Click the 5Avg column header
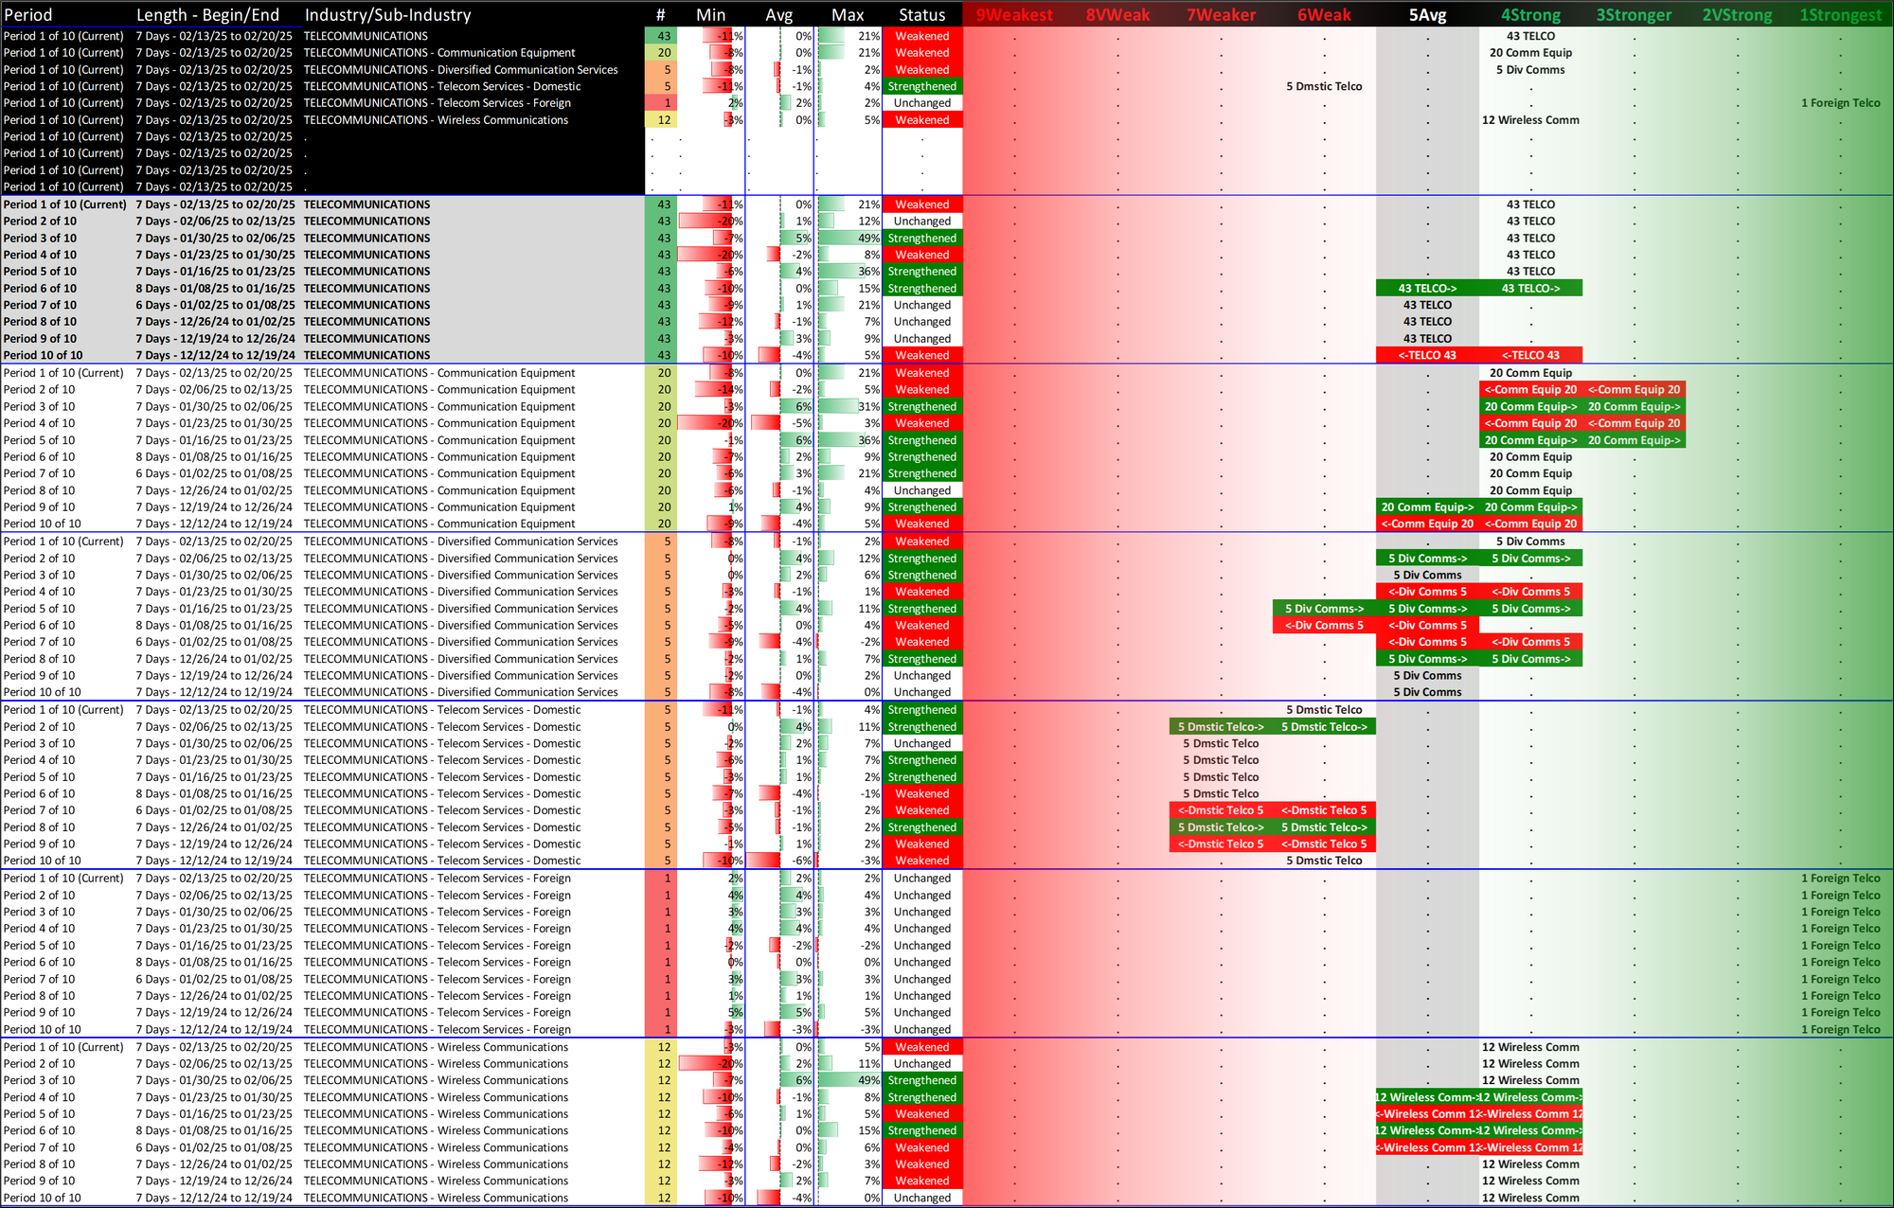 1427,15
